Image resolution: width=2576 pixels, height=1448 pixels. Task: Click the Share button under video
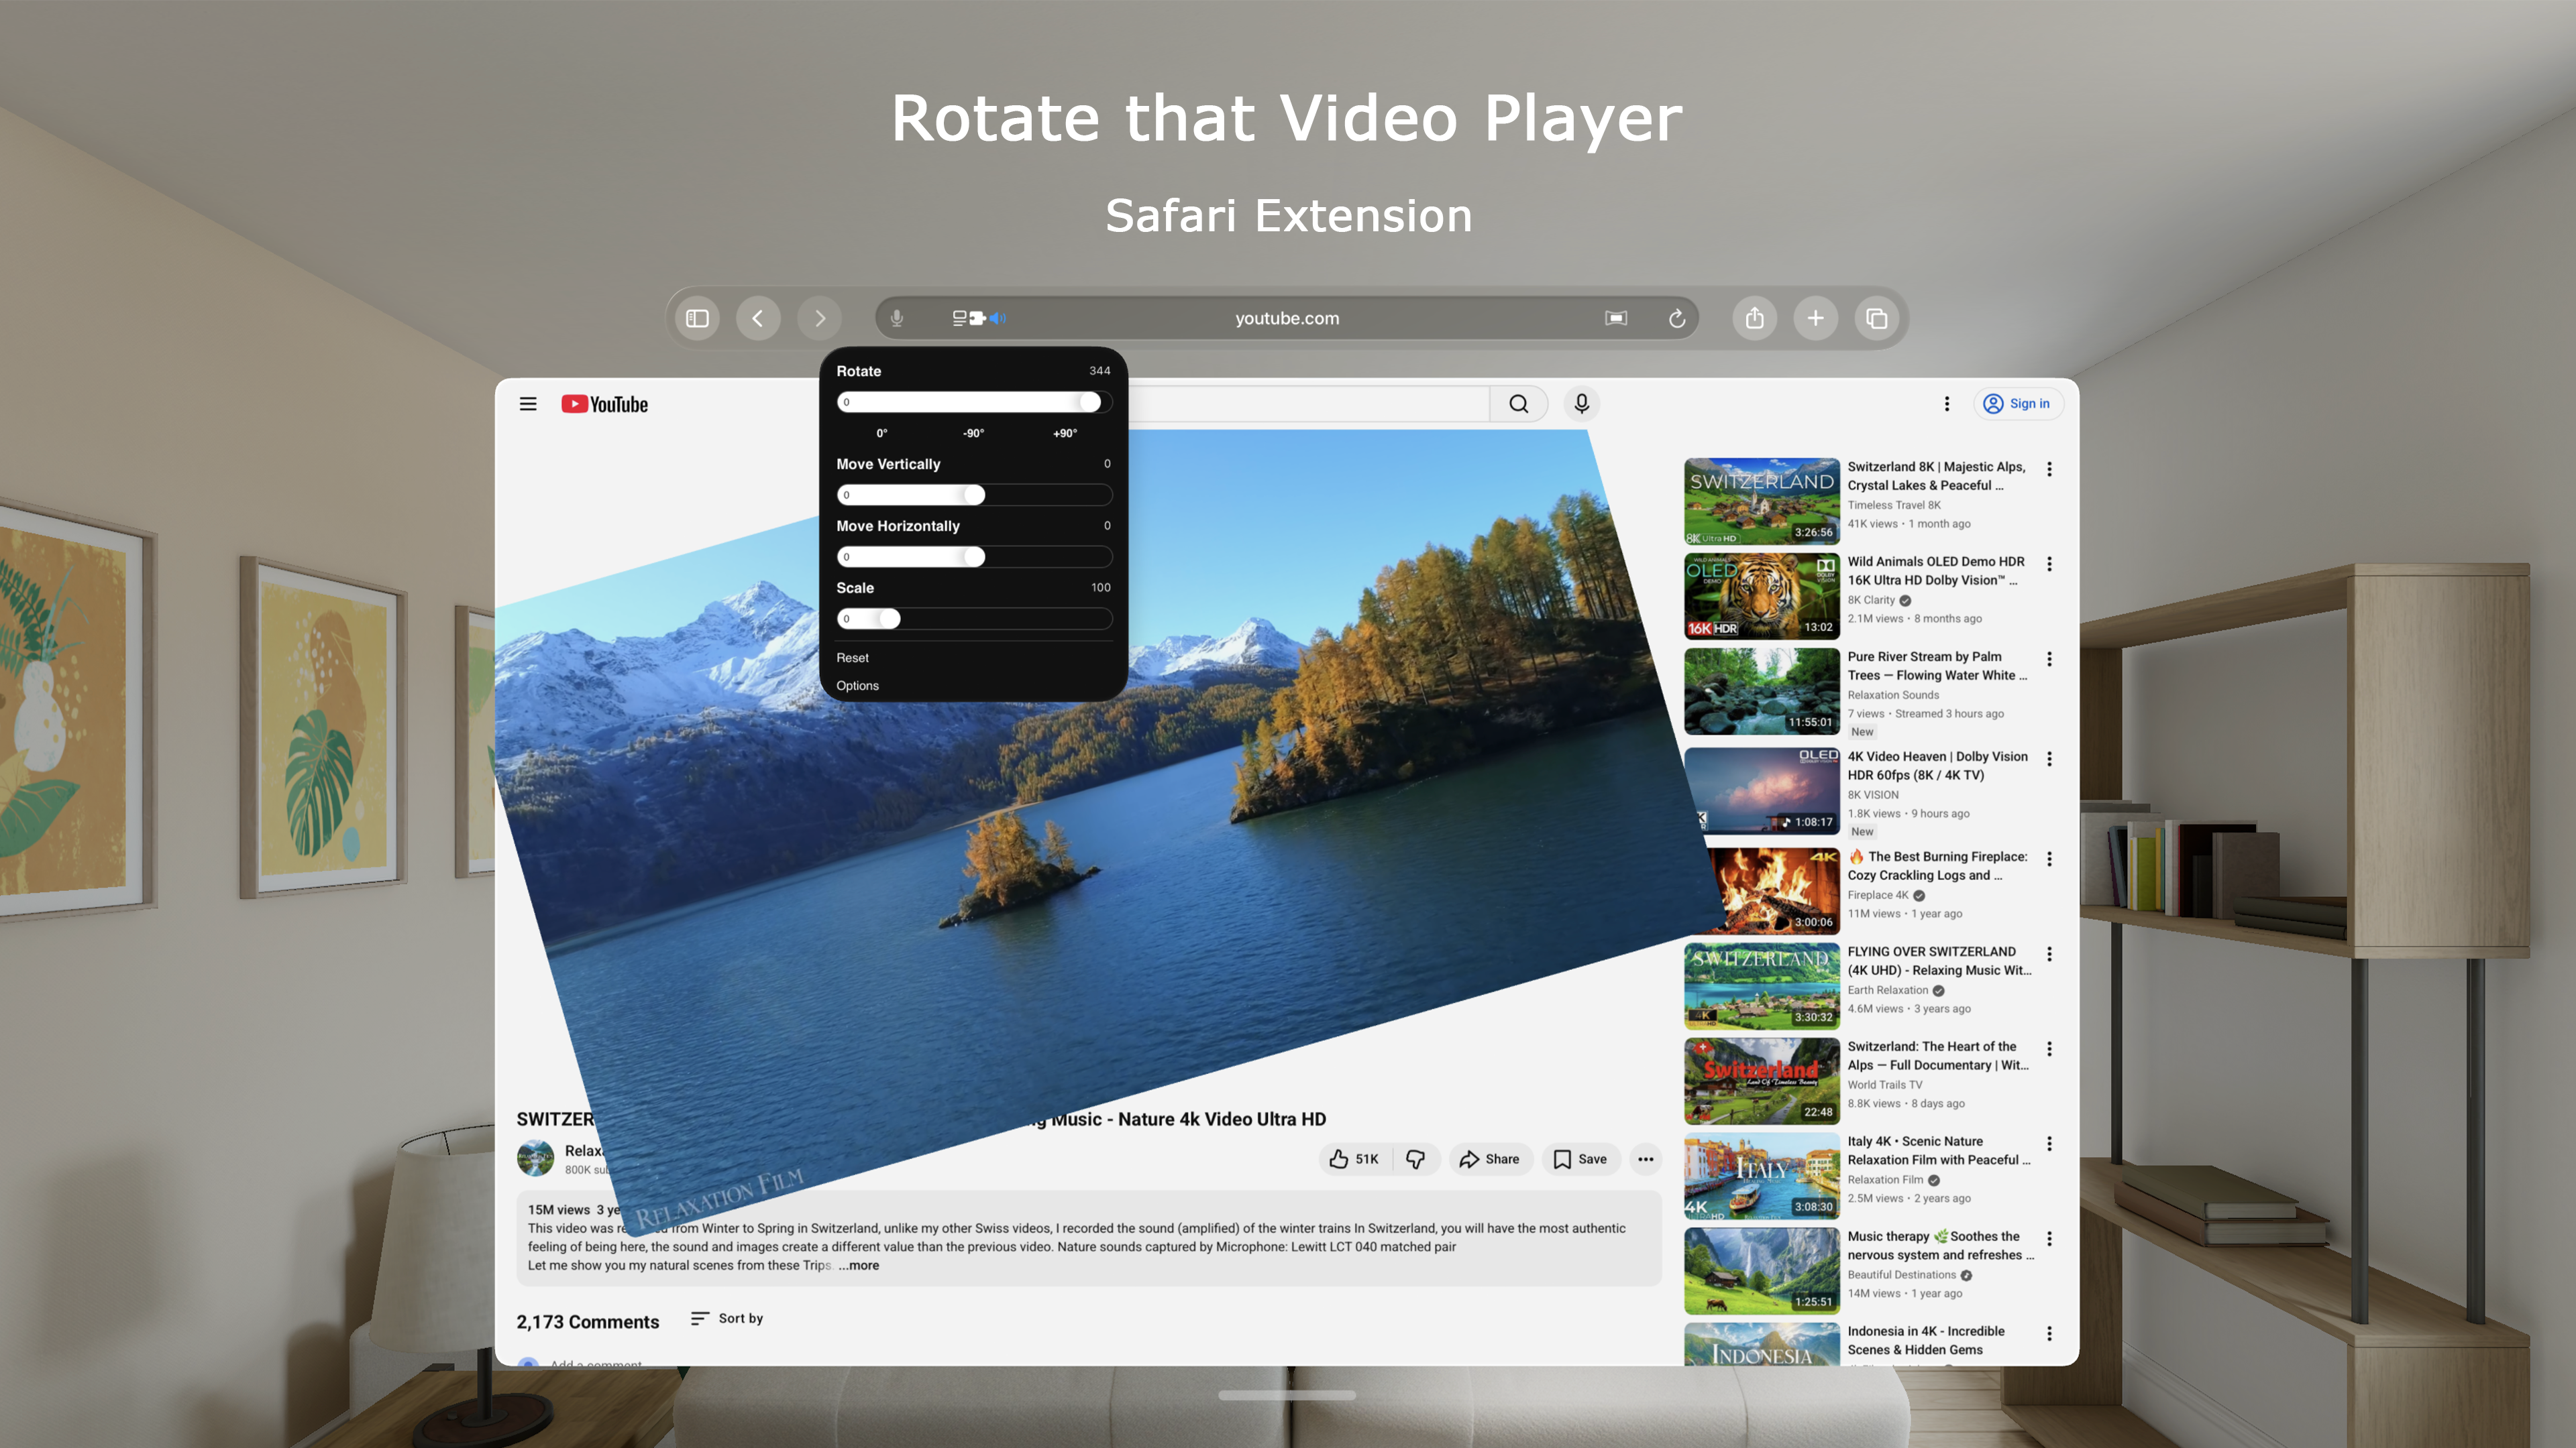pyautogui.click(x=1490, y=1159)
